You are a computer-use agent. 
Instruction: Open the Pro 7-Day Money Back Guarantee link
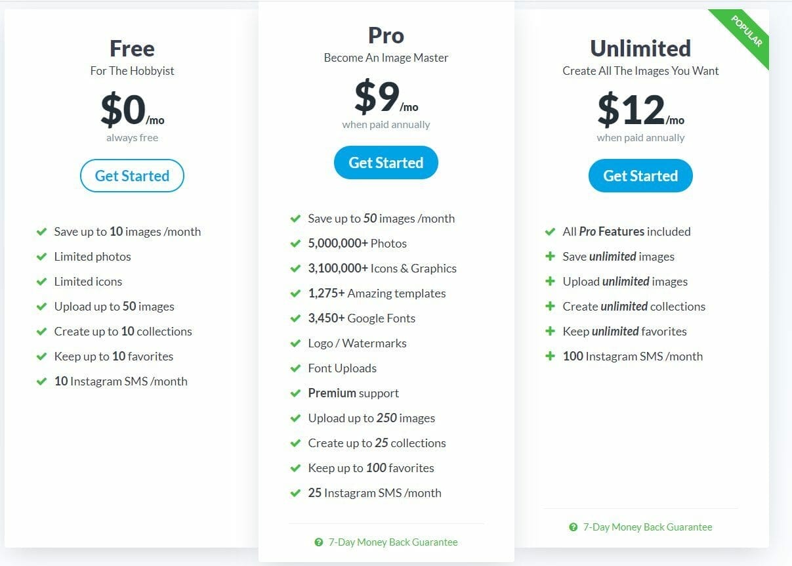[392, 542]
